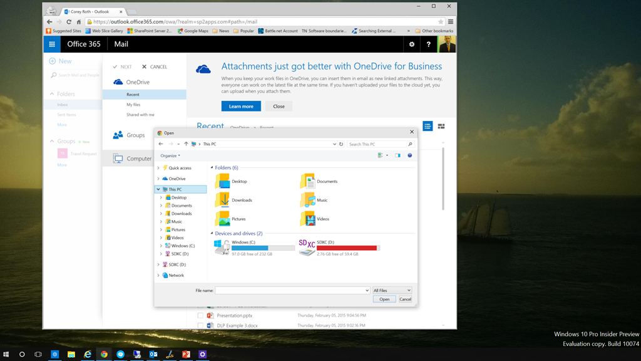Go up one folder level in Open dialog
Image resolution: width=641 pixels, height=361 pixels.
(x=186, y=144)
